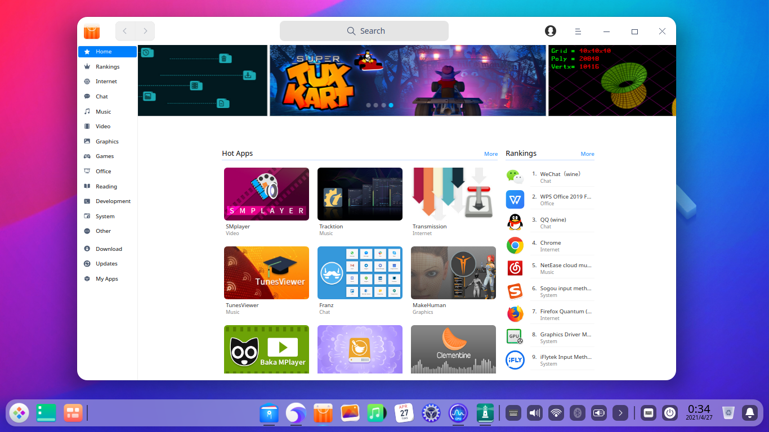This screenshot has width=769, height=432.
Task: Click the Search field
Action: [x=364, y=31]
